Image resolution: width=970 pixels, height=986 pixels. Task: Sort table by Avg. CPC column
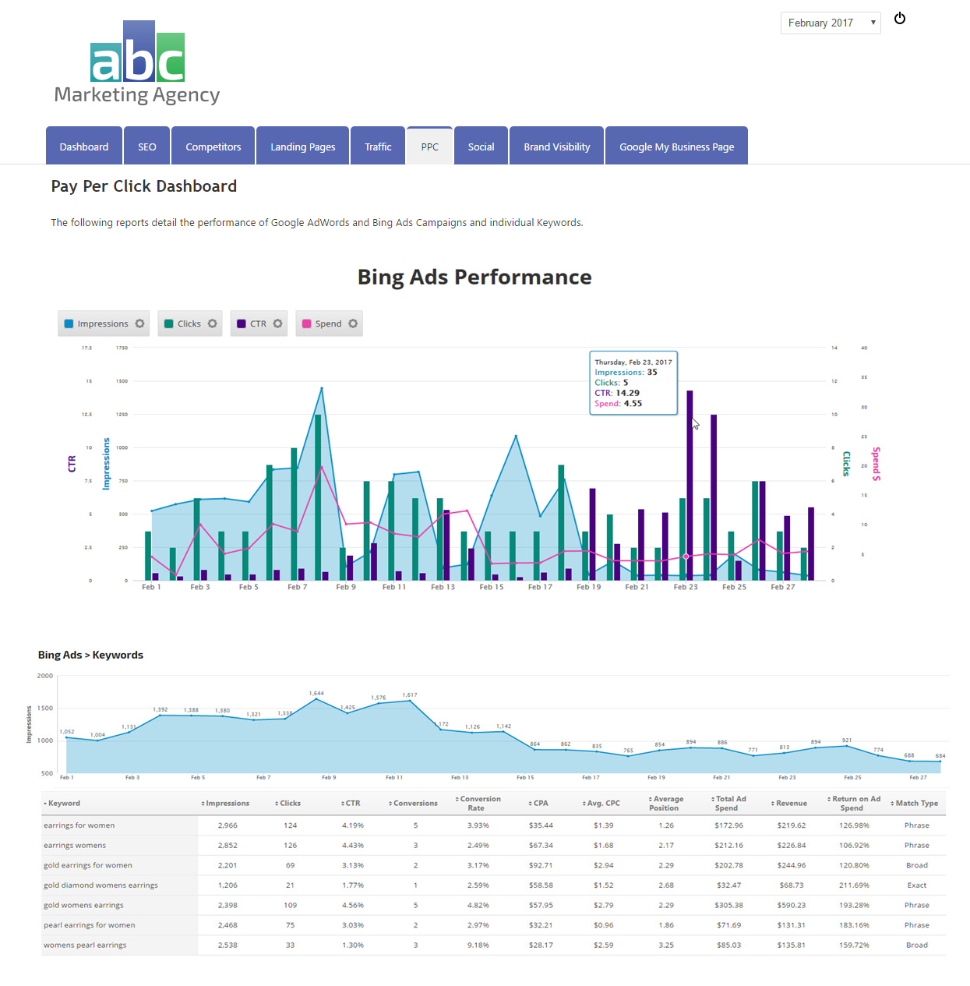603,804
